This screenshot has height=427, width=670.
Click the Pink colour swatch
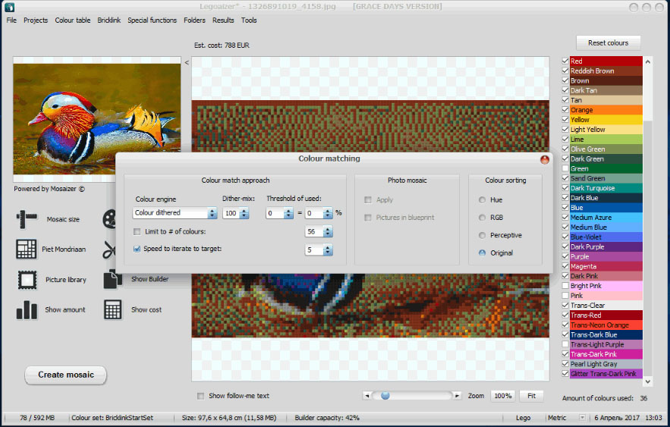606,296
